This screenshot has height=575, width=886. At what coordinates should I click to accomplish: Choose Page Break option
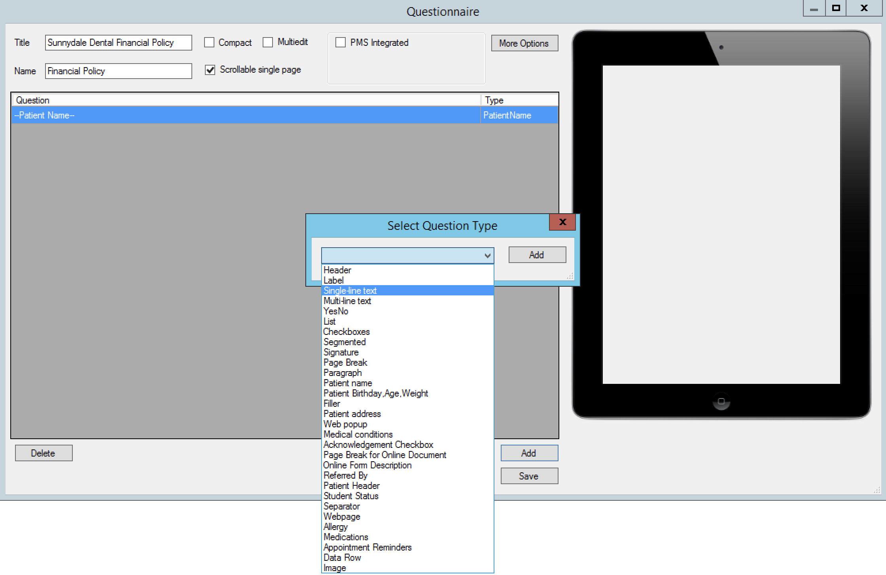pos(408,363)
